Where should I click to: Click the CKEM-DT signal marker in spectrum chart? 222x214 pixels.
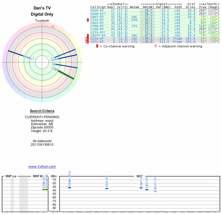tap(70, 188)
